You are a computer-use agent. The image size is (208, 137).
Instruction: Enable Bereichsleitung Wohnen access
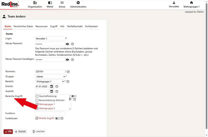37,100
